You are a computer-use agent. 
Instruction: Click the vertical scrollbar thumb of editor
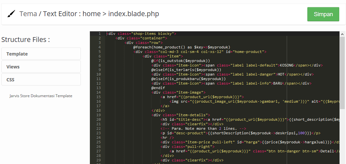[342, 73]
